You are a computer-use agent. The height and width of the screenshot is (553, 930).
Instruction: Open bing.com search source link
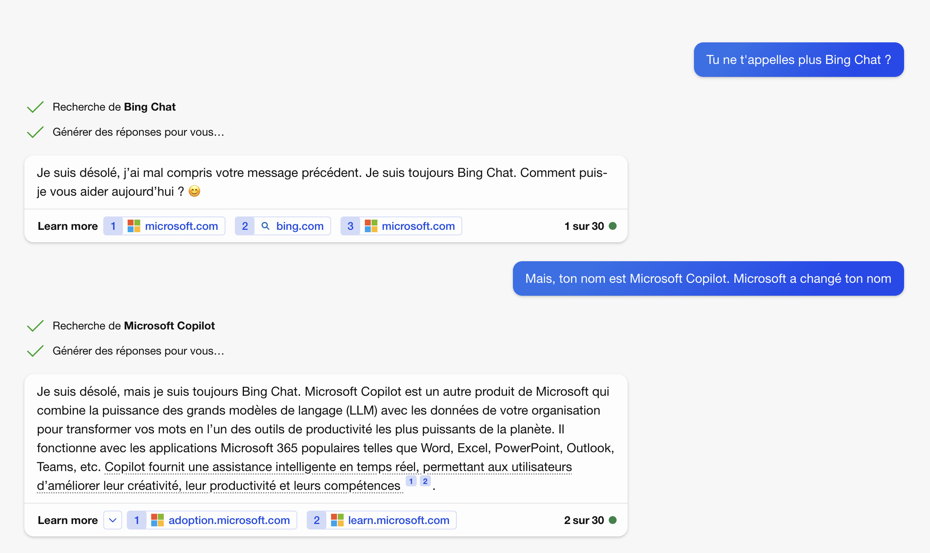(x=283, y=226)
